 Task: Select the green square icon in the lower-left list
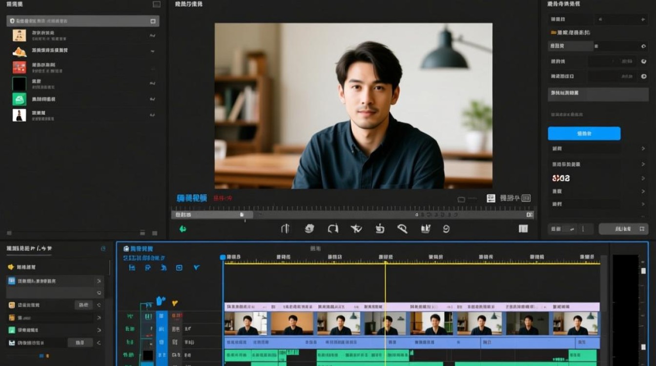[12, 330]
